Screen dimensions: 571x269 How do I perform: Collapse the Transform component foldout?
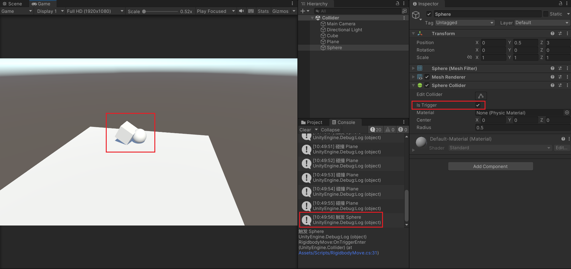point(413,34)
